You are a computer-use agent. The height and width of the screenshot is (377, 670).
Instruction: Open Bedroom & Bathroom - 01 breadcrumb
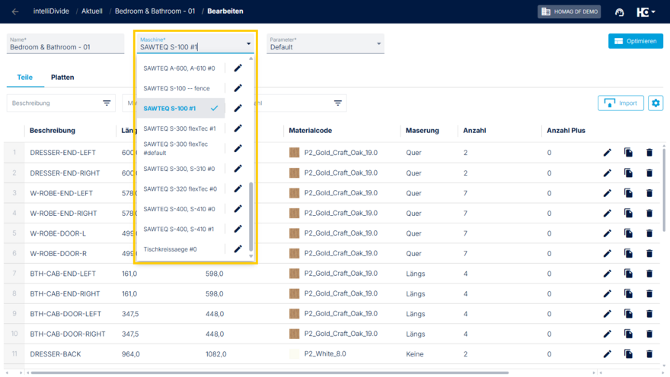[155, 11]
